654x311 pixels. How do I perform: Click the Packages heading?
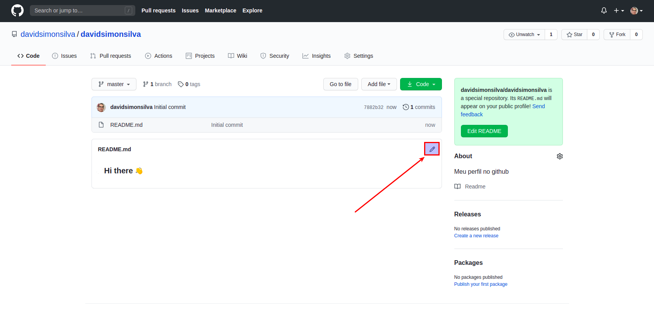coord(468,263)
